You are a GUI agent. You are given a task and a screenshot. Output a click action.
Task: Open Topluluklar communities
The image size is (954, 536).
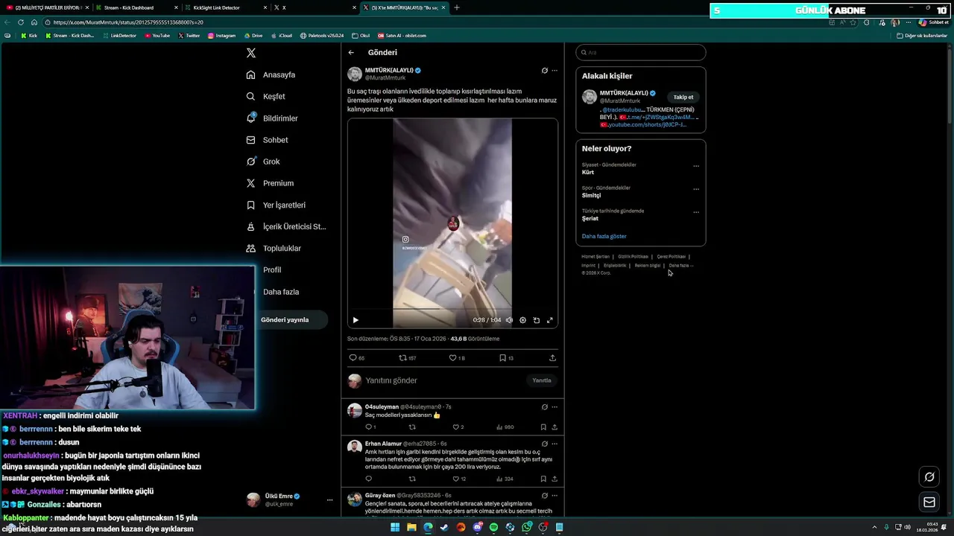(274, 248)
